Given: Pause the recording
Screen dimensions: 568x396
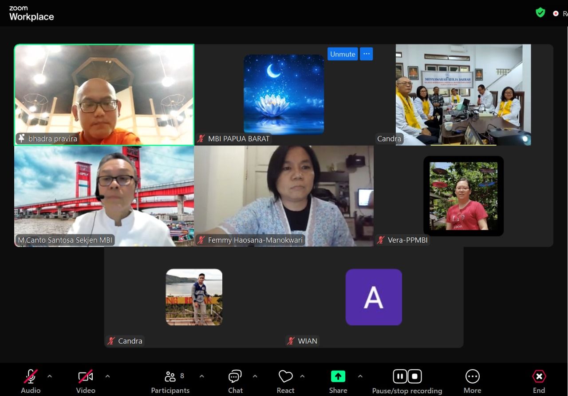Looking at the screenshot, I should (x=400, y=376).
